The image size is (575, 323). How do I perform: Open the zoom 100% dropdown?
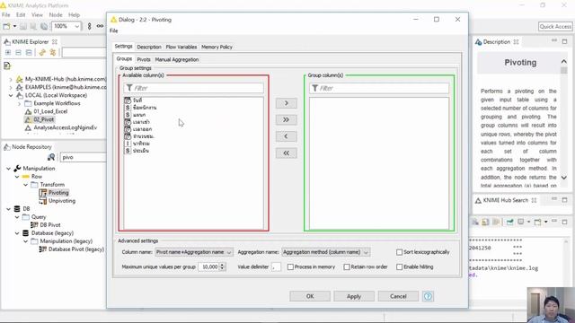click(76, 26)
